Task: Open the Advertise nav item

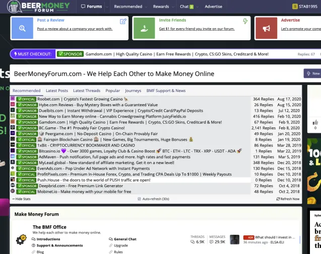Action: 213,7
